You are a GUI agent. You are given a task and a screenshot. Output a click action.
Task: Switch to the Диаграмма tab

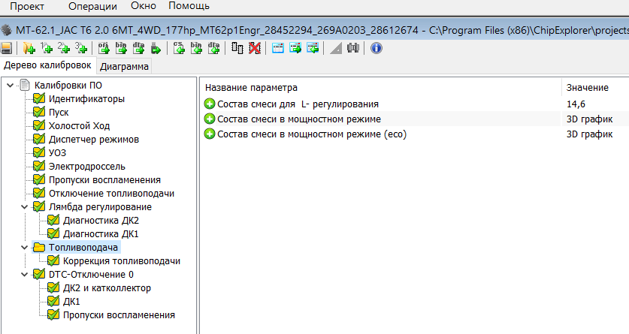point(125,66)
